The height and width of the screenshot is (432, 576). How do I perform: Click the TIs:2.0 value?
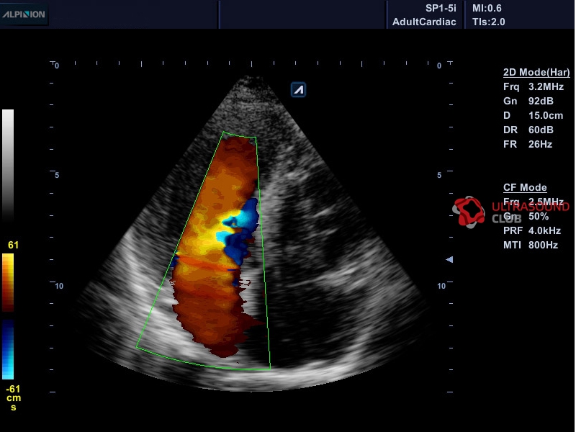489,22
